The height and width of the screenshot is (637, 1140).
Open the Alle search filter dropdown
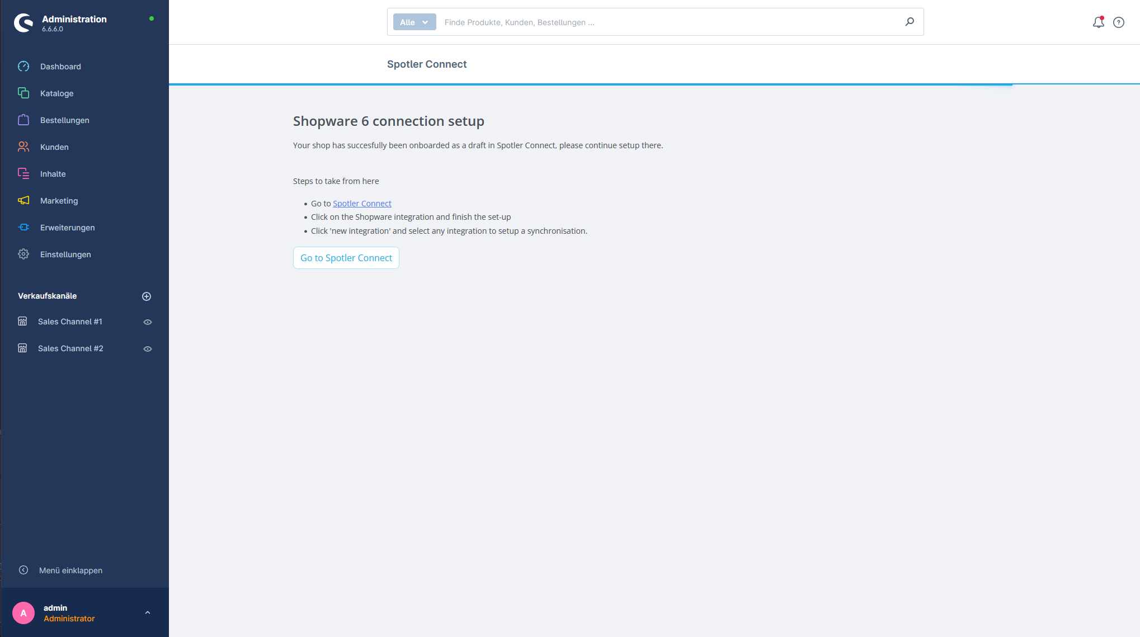tap(414, 22)
